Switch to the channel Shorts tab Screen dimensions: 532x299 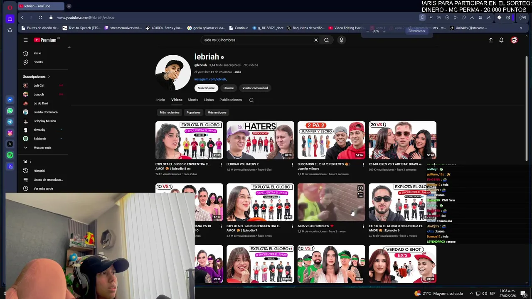pos(193,100)
